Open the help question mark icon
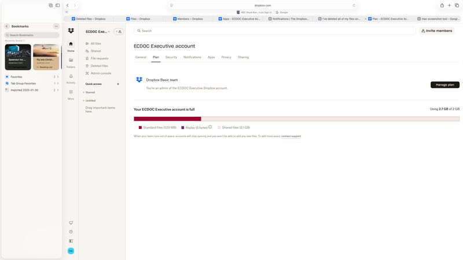The height and width of the screenshot is (260, 463). (71, 232)
